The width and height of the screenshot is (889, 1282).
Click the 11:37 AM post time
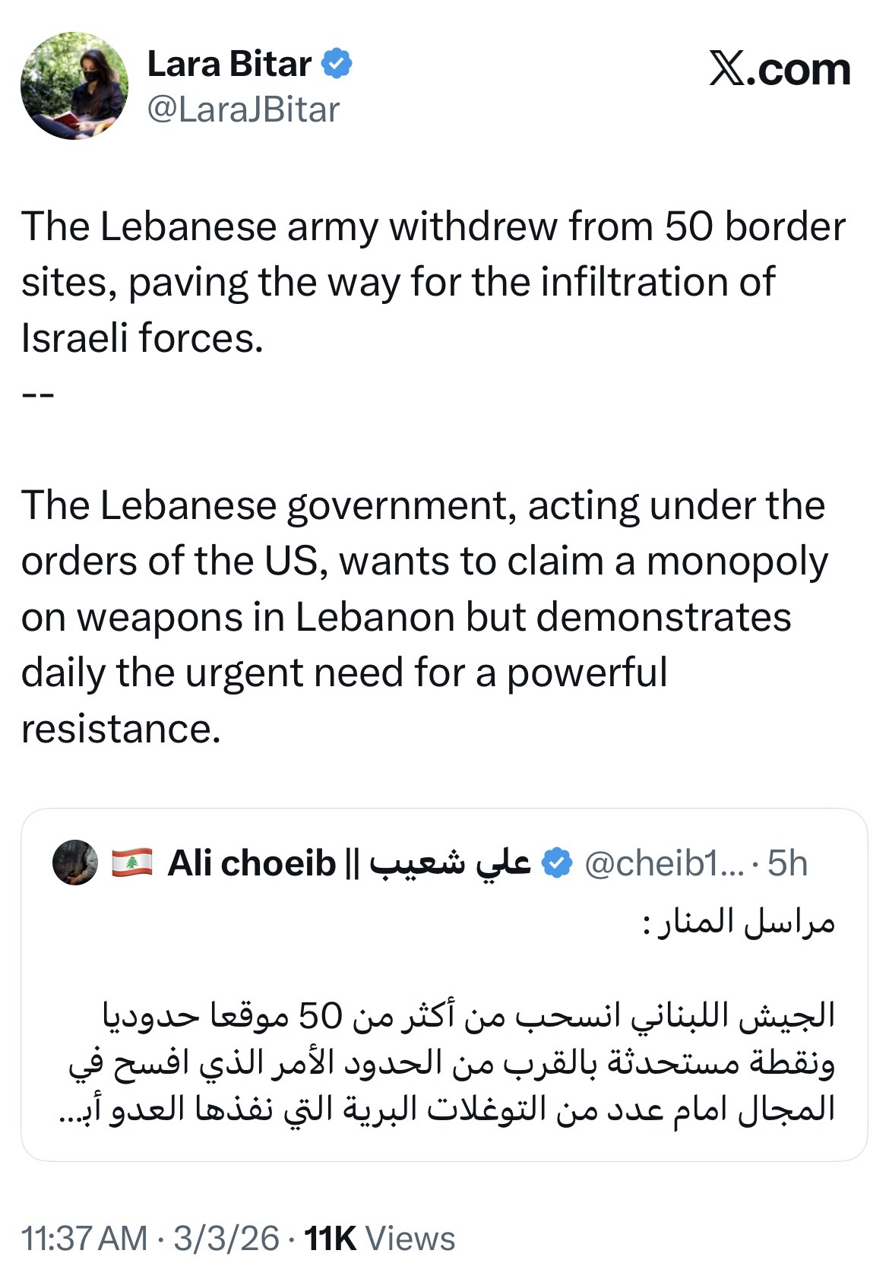pos(84,1238)
